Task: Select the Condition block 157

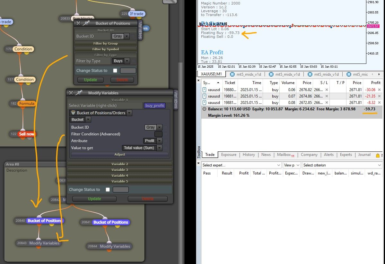Action: coord(25,80)
